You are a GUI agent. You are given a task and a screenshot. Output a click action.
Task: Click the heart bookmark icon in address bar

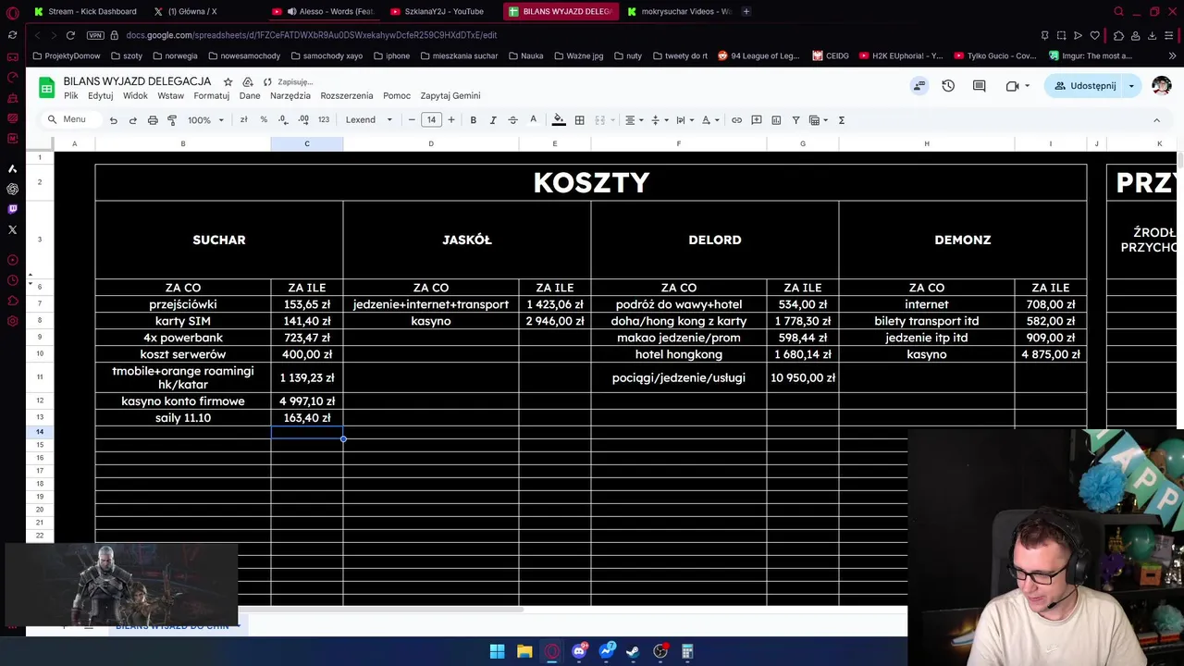click(x=1094, y=35)
